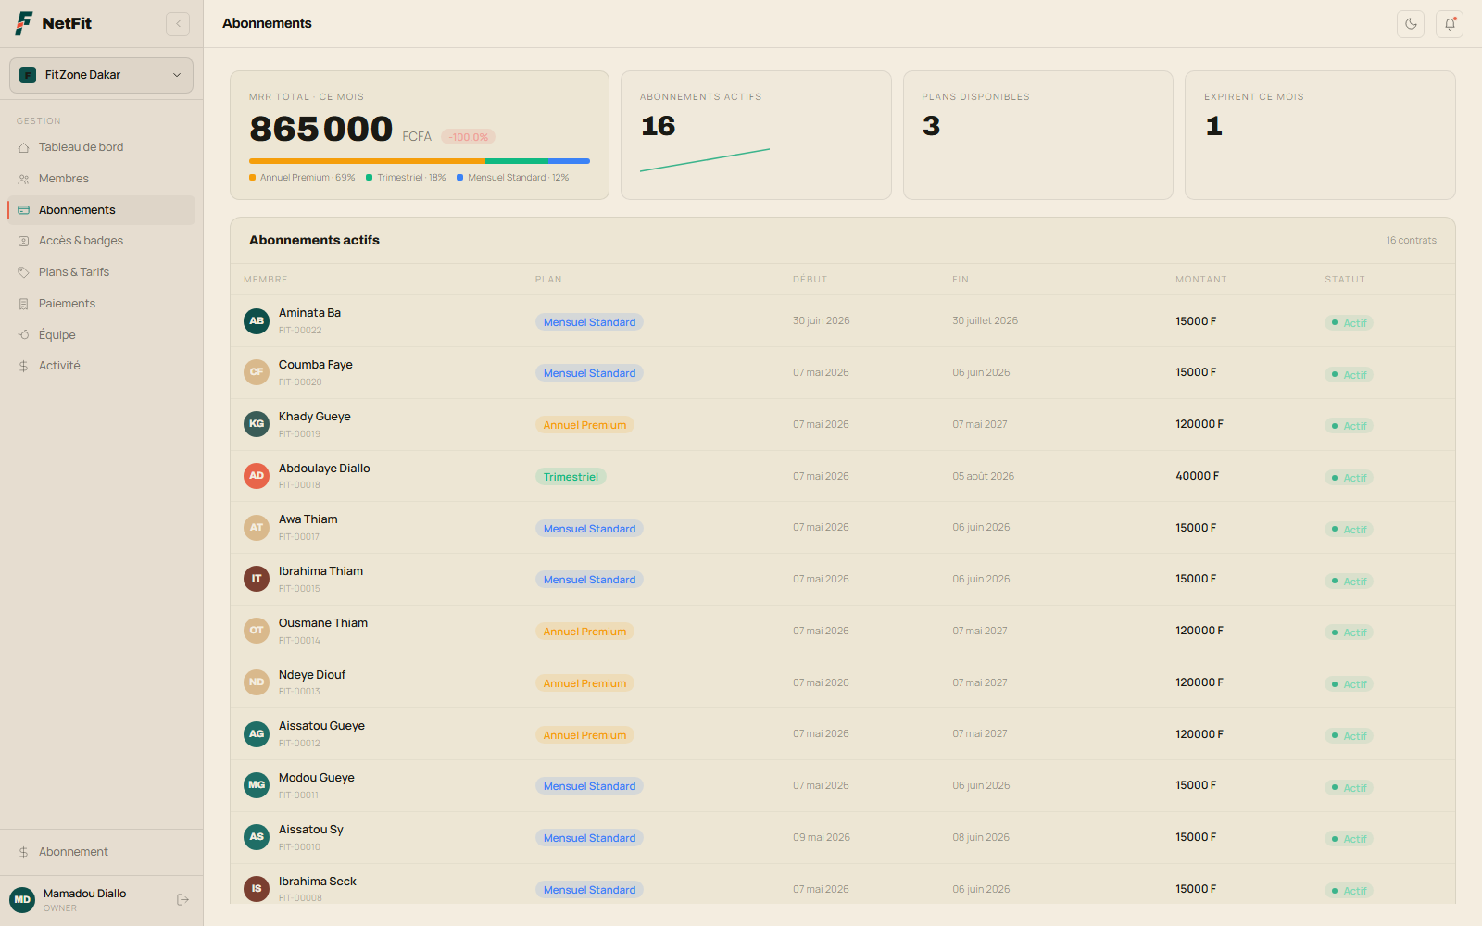Click the MRR plan distribution color bar
This screenshot has width=1482, height=926.
pyautogui.click(x=420, y=161)
